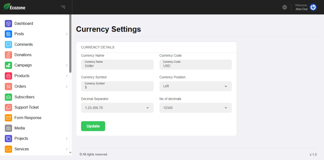Open the No of decimals dropdown

(x=195, y=108)
